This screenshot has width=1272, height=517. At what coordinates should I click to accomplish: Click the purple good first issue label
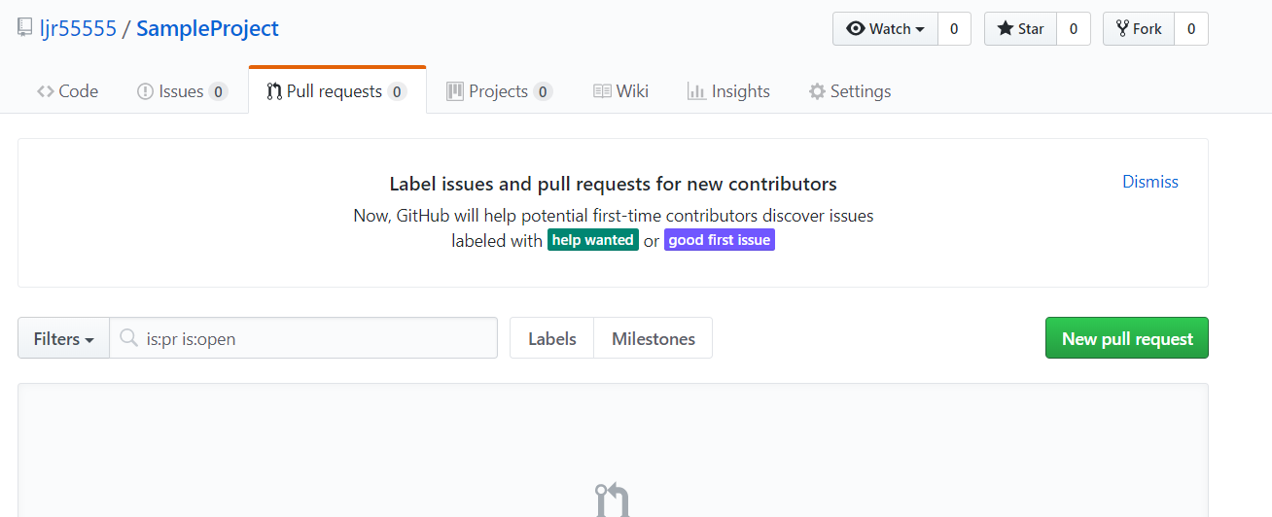coord(720,240)
